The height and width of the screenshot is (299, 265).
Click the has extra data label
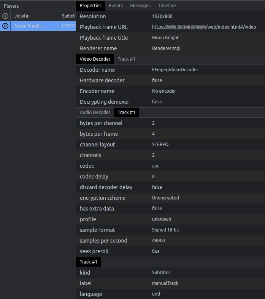[97, 209]
